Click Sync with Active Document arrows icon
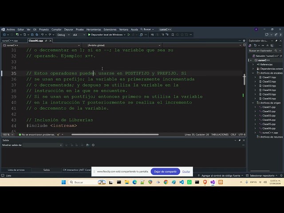Image resolution: width=284 pixels, height=213 pixels. click(x=263, y=45)
